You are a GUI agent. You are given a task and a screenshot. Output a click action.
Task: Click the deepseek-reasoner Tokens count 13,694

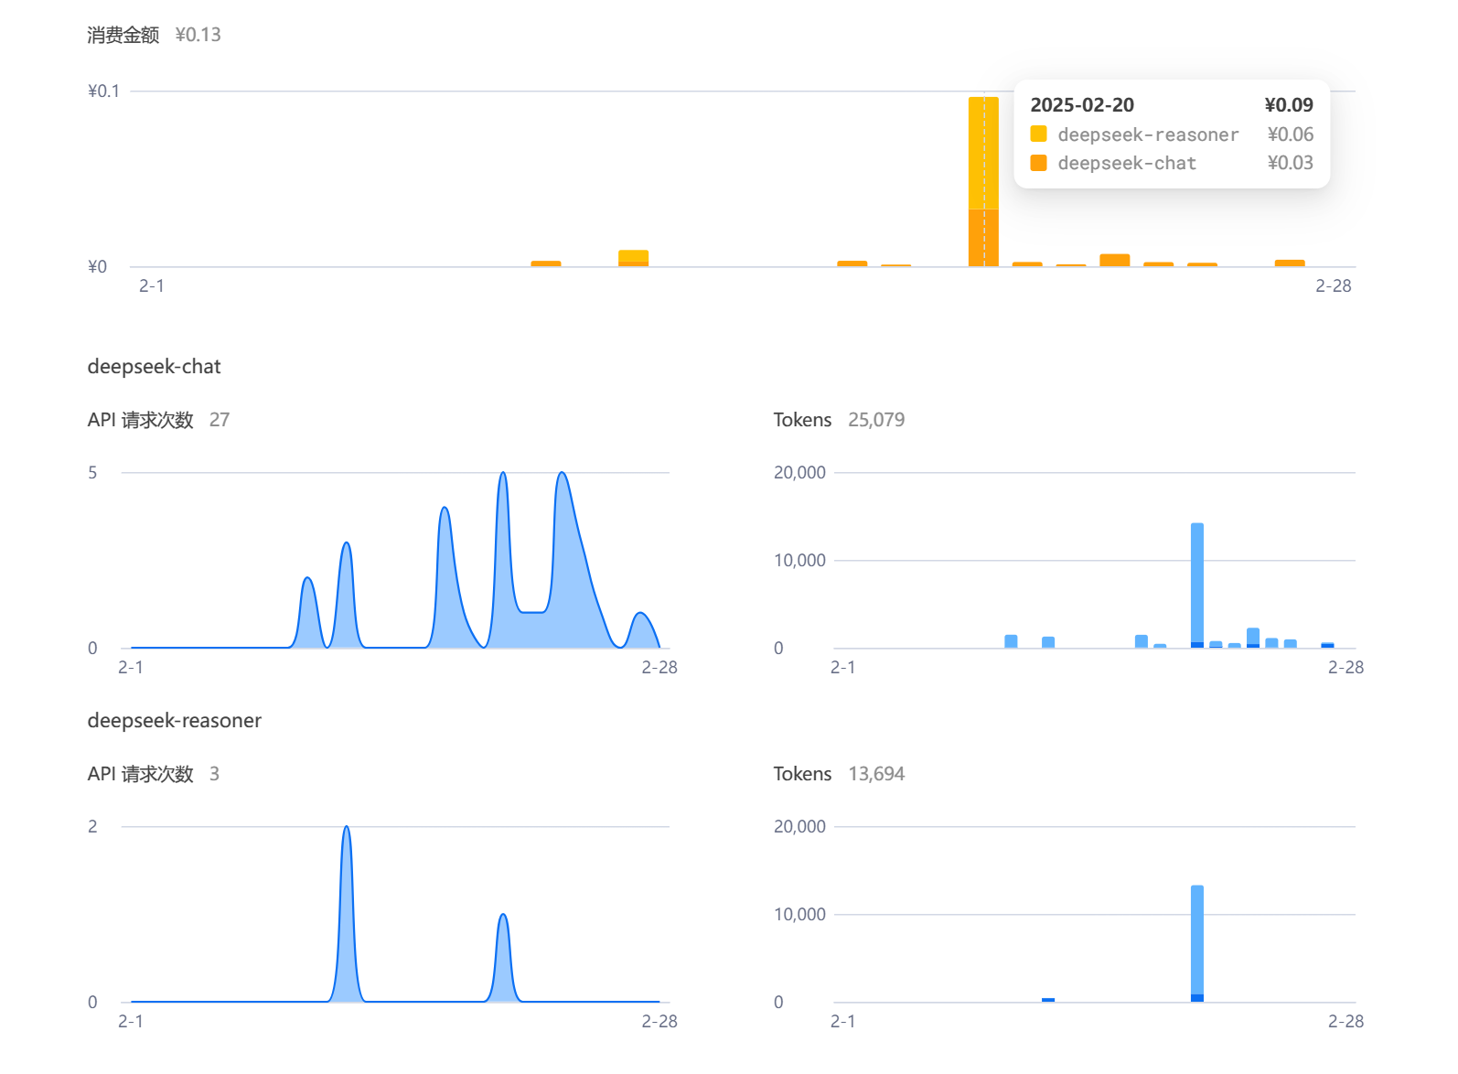(x=876, y=774)
